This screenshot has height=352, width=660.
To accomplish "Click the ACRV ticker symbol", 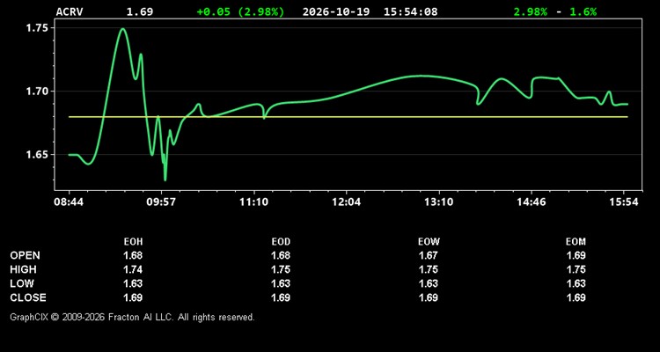I will pyautogui.click(x=70, y=11).
